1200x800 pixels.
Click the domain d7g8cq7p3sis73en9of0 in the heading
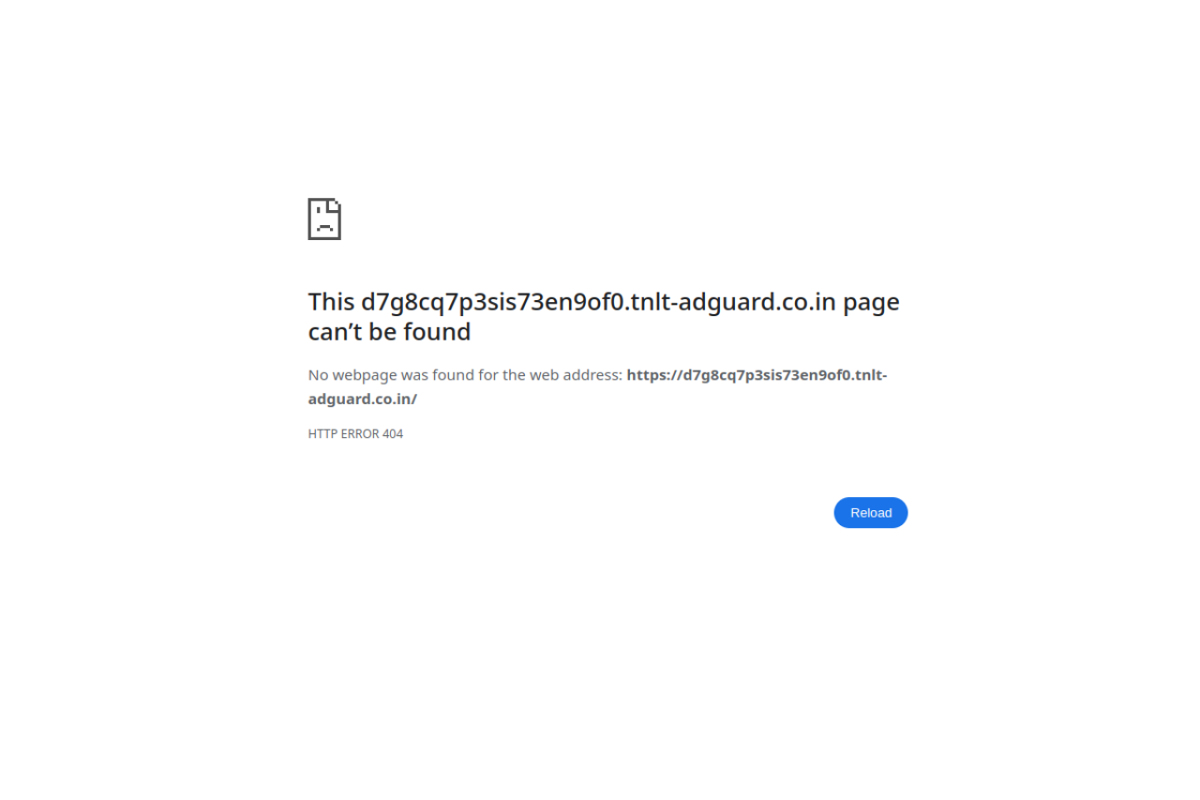pos(492,302)
